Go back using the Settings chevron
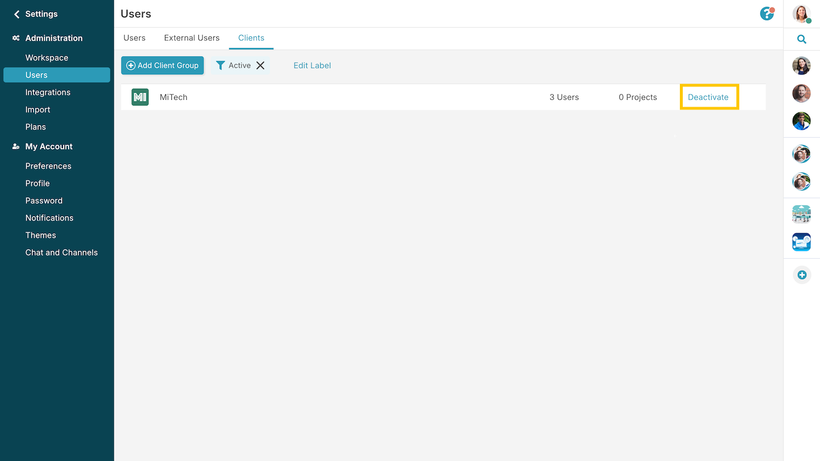This screenshot has height=461, width=820. pyautogui.click(x=17, y=14)
